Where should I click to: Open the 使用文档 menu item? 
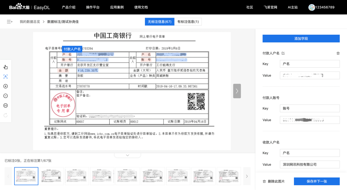tap(141, 7)
